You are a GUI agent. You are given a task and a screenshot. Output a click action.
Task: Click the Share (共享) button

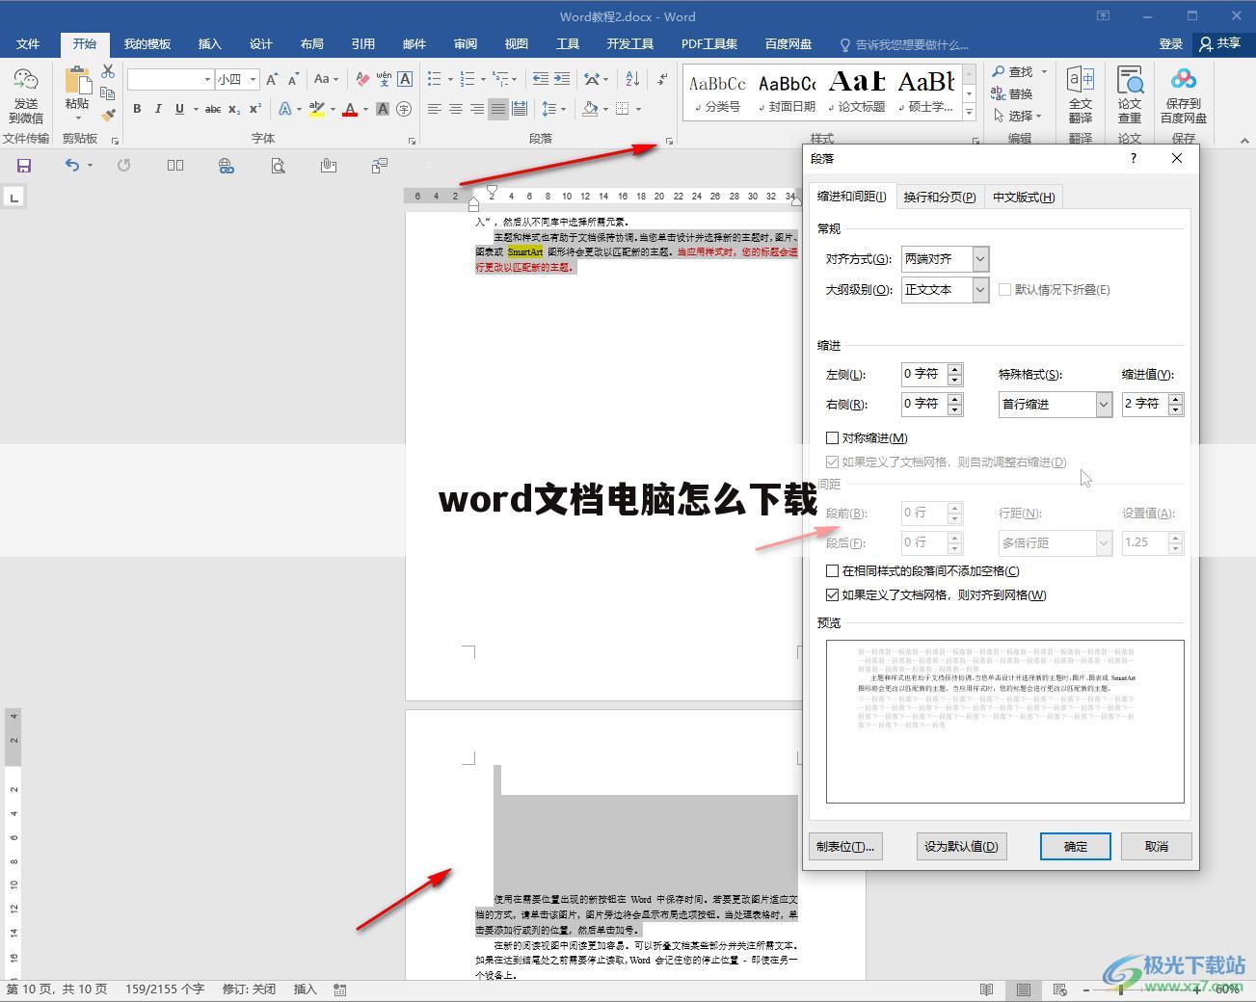point(1220,43)
